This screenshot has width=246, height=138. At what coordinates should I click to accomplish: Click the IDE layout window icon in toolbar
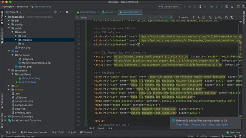coord(238,7)
